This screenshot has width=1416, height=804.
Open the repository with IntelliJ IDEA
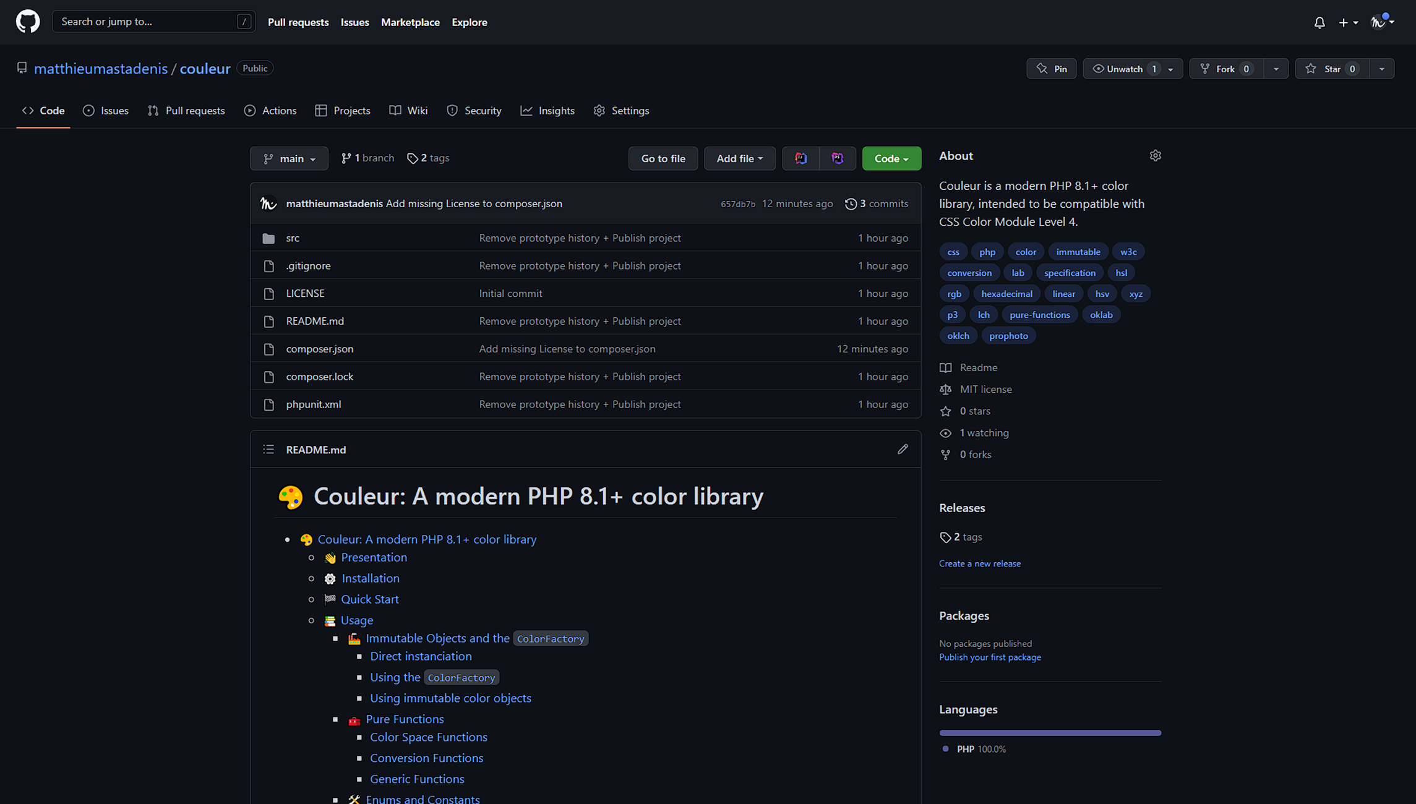click(x=800, y=158)
